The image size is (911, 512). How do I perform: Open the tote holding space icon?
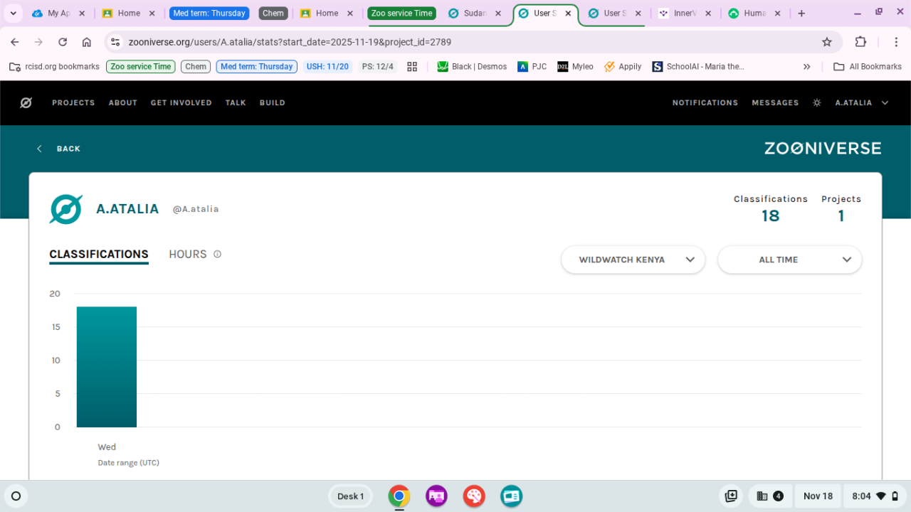coord(731,496)
